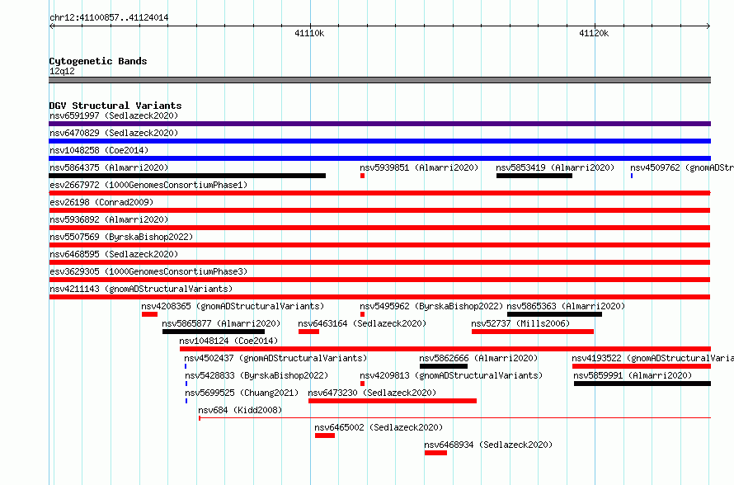
Task: Open nsv5862666 (Almarri2020) label
Action: pos(478,358)
